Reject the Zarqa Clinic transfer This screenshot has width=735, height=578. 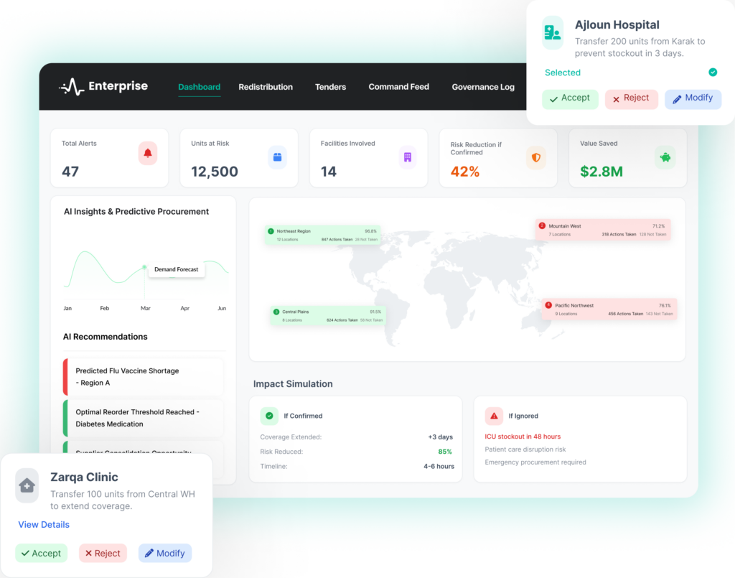coord(103,553)
